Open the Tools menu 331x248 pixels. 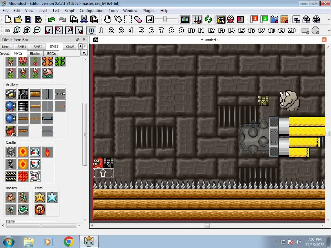click(113, 11)
